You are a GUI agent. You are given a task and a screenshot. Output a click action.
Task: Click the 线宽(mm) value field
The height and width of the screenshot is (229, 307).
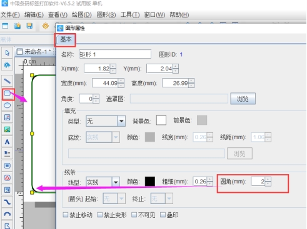click(200, 137)
